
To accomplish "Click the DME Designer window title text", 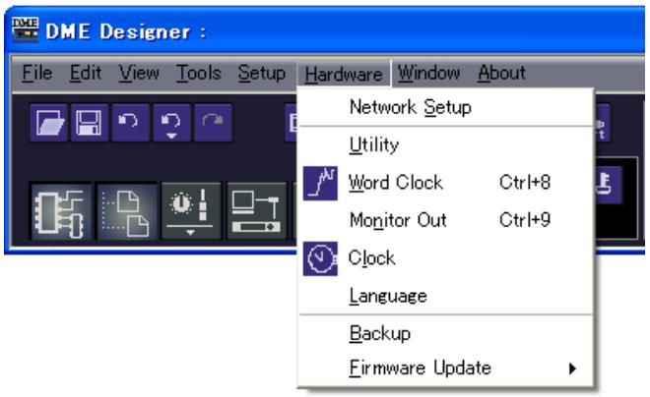I will 126,31.
